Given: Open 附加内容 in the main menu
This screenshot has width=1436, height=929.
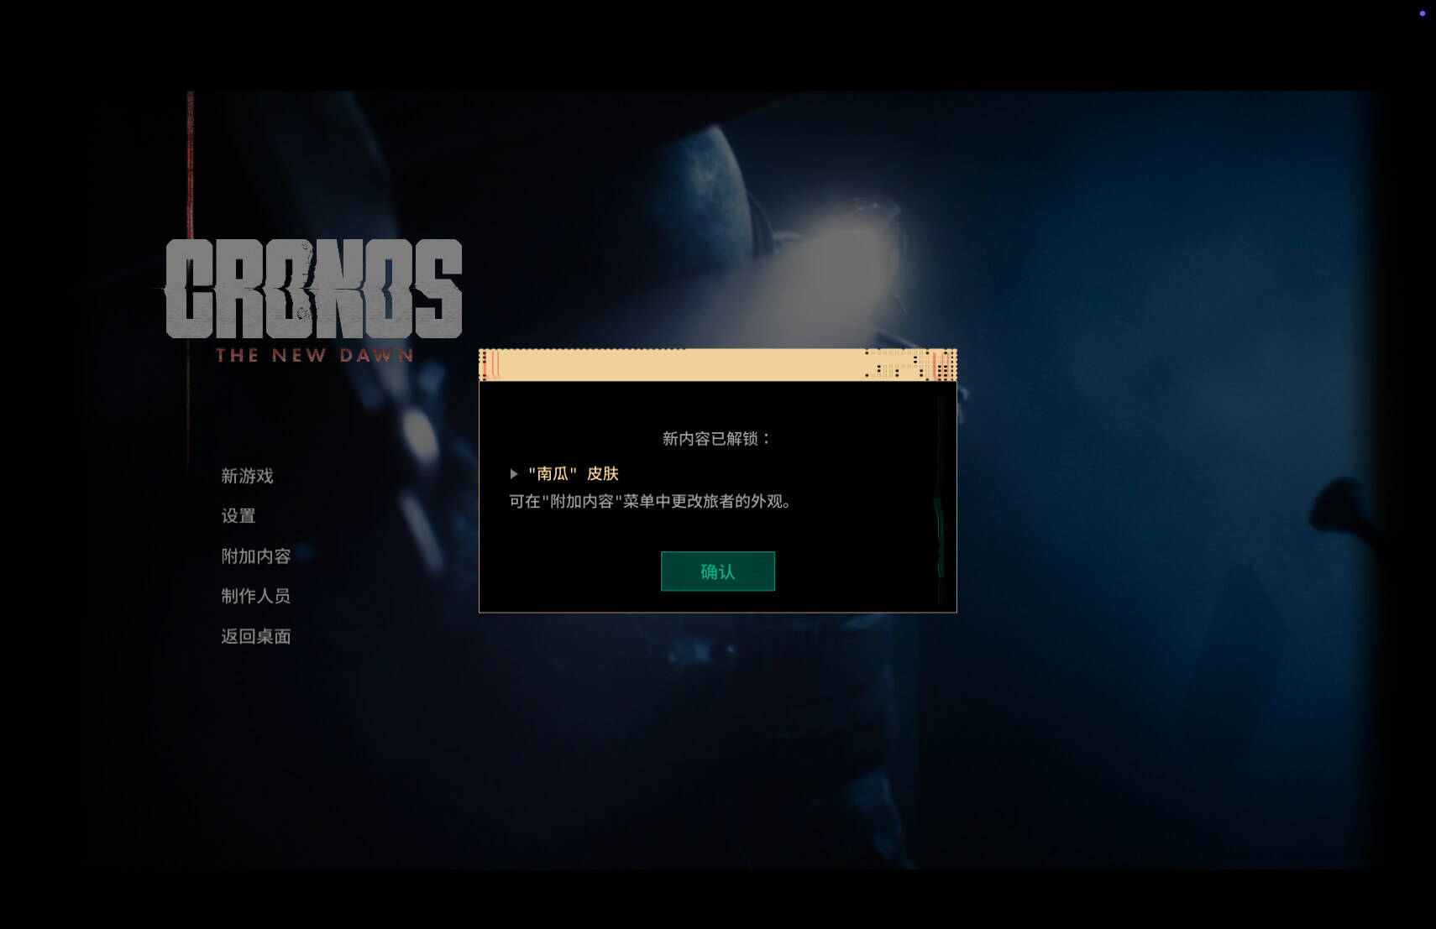Looking at the screenshot, I should pyautogui.click(x=255, y=556).
